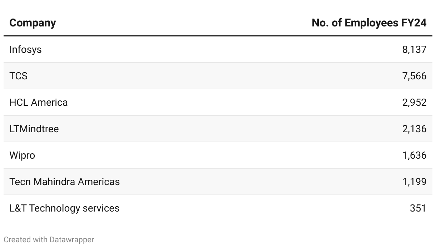
Task: Click Wipro's 1,636 employee count
Action: [414, 155]
